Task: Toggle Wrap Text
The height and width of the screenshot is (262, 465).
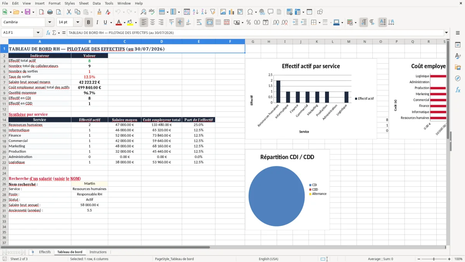Action: (199, 23)
